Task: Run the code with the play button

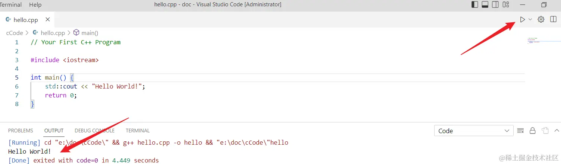Action: click(x=522, y=20)
